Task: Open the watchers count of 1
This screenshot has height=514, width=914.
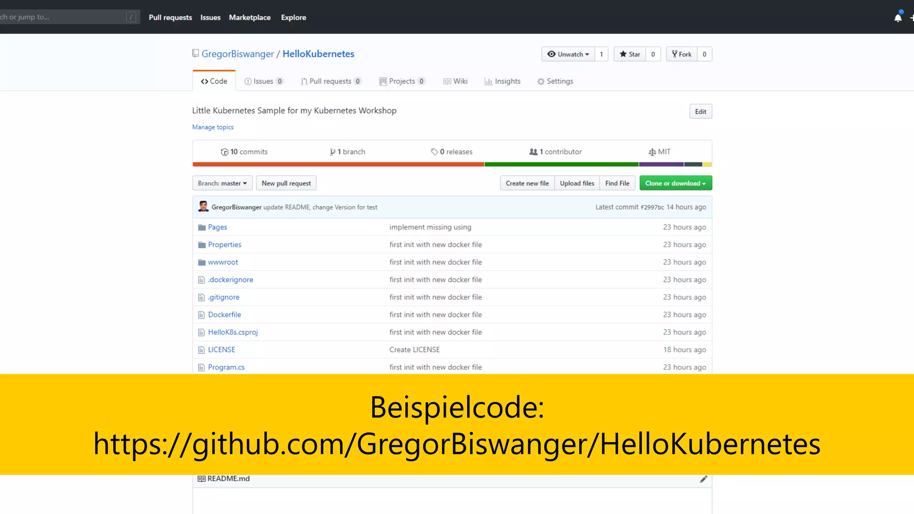Action: point(601,54)
